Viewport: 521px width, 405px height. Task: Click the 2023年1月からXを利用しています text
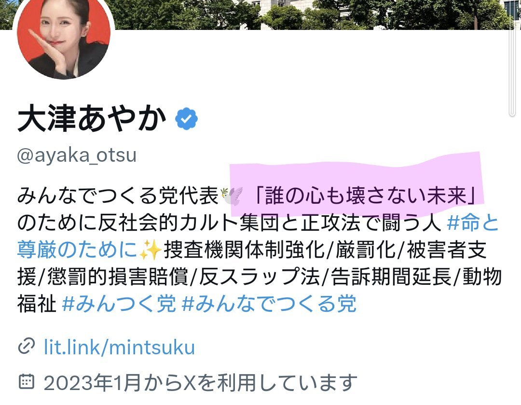coord(200,382)
